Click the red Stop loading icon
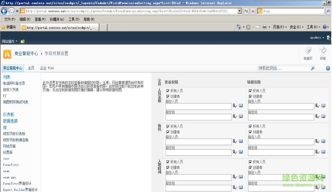 click(253, 11)
